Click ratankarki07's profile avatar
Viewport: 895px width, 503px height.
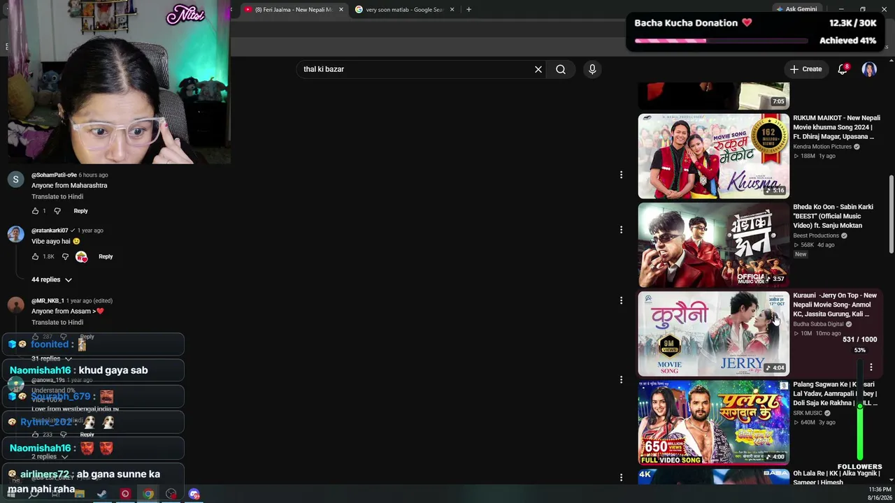point(16,234)
